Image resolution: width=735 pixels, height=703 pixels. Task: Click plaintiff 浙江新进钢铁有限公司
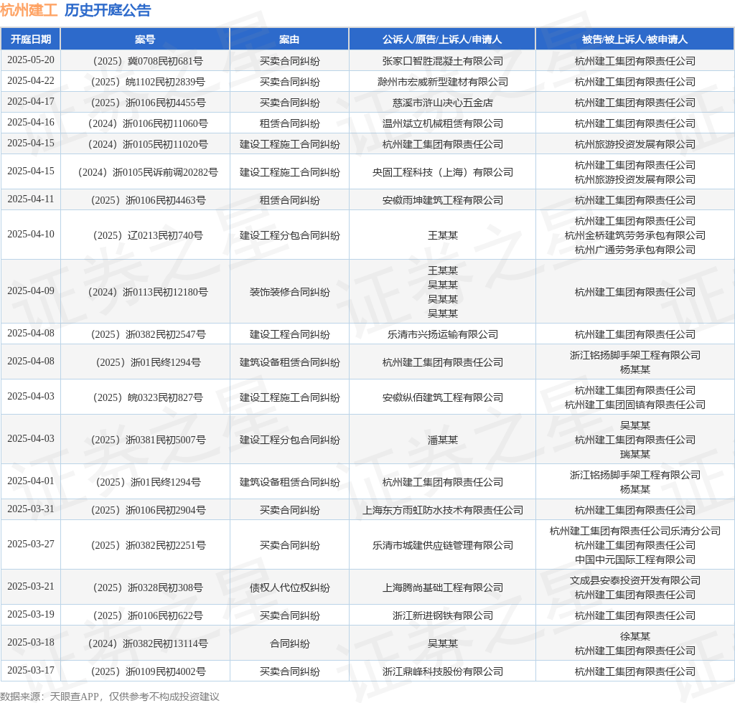point(442,615)
